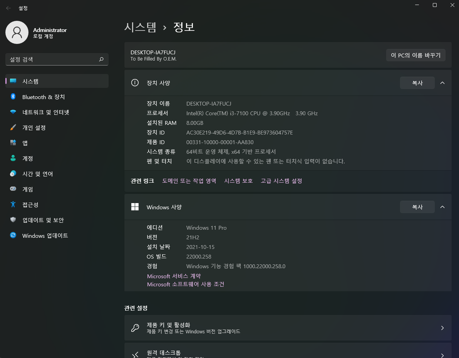Click edition value Windows 11 Pro
Image resolution: width=459 pixels, height=358 pixels.
(206, 228)
